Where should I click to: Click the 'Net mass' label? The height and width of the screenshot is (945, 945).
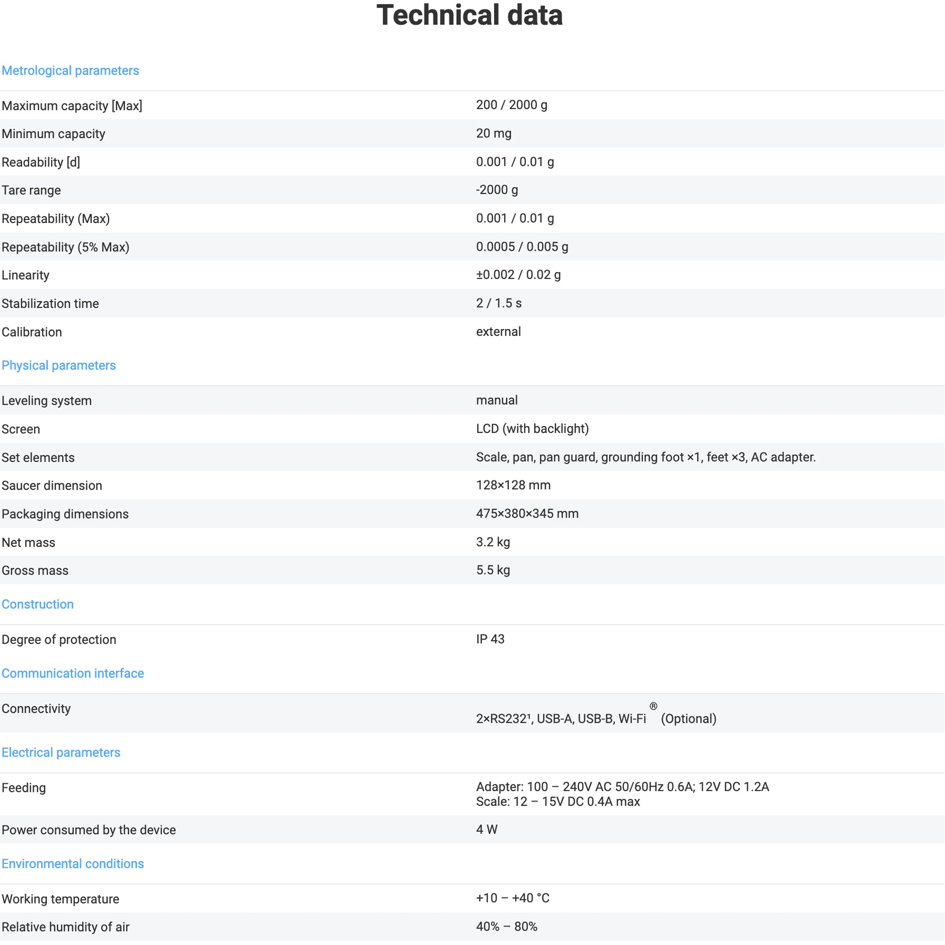click(28, 542)
